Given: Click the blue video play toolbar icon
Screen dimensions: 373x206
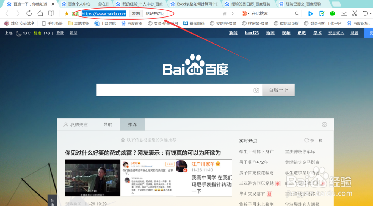Looking at the screenshot, I should tap(310, 13).
